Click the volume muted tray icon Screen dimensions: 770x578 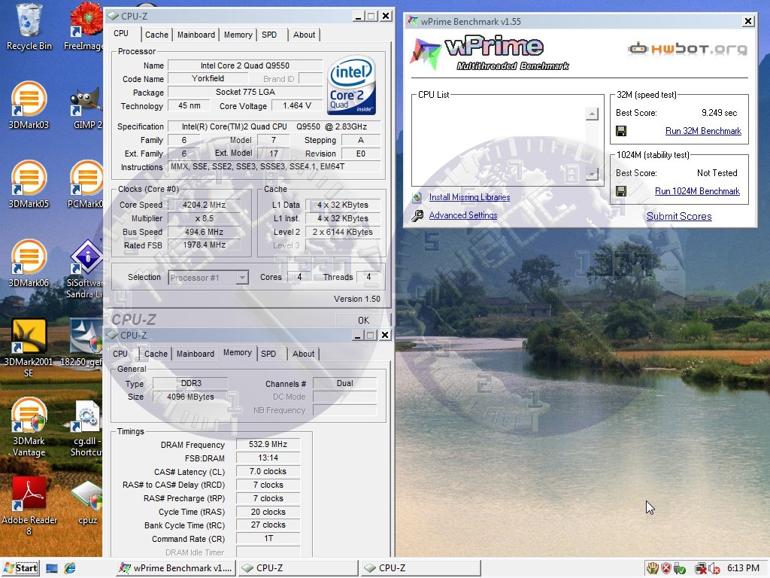[714, 569]
